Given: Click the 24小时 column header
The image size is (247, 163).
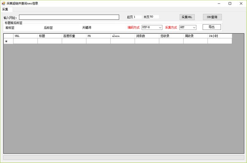Looking at the screenshot, I should click(220, 36).
